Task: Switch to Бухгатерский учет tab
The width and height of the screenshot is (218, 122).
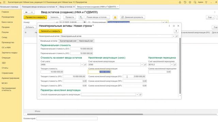Action: [68, 41]
